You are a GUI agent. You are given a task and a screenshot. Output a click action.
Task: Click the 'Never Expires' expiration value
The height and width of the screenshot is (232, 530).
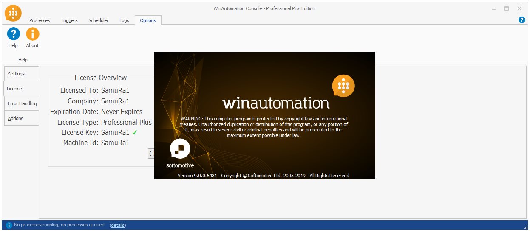point(122,112)
